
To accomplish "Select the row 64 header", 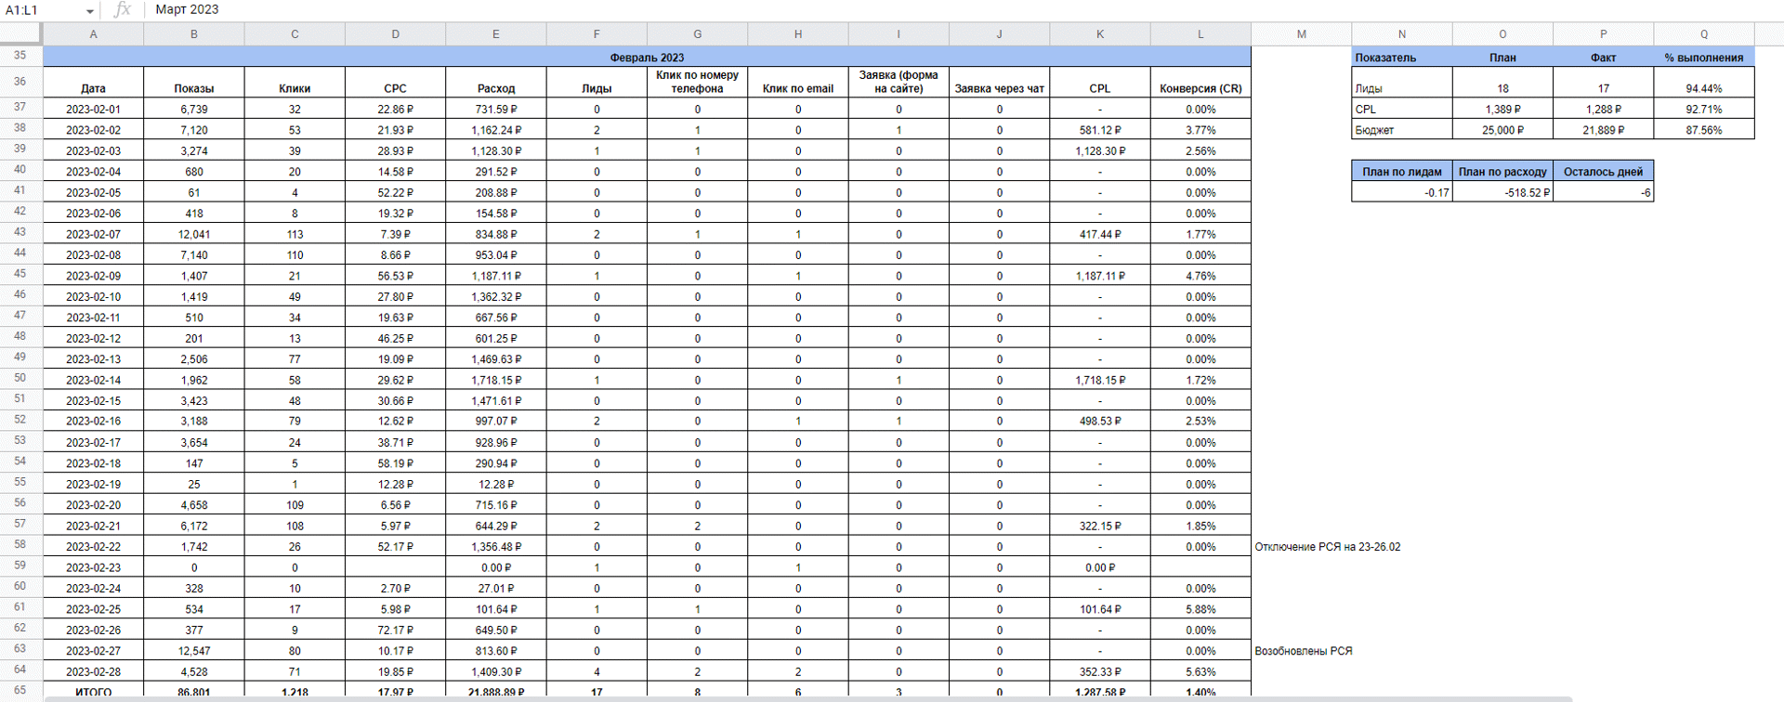I will [x=20, y=669].
